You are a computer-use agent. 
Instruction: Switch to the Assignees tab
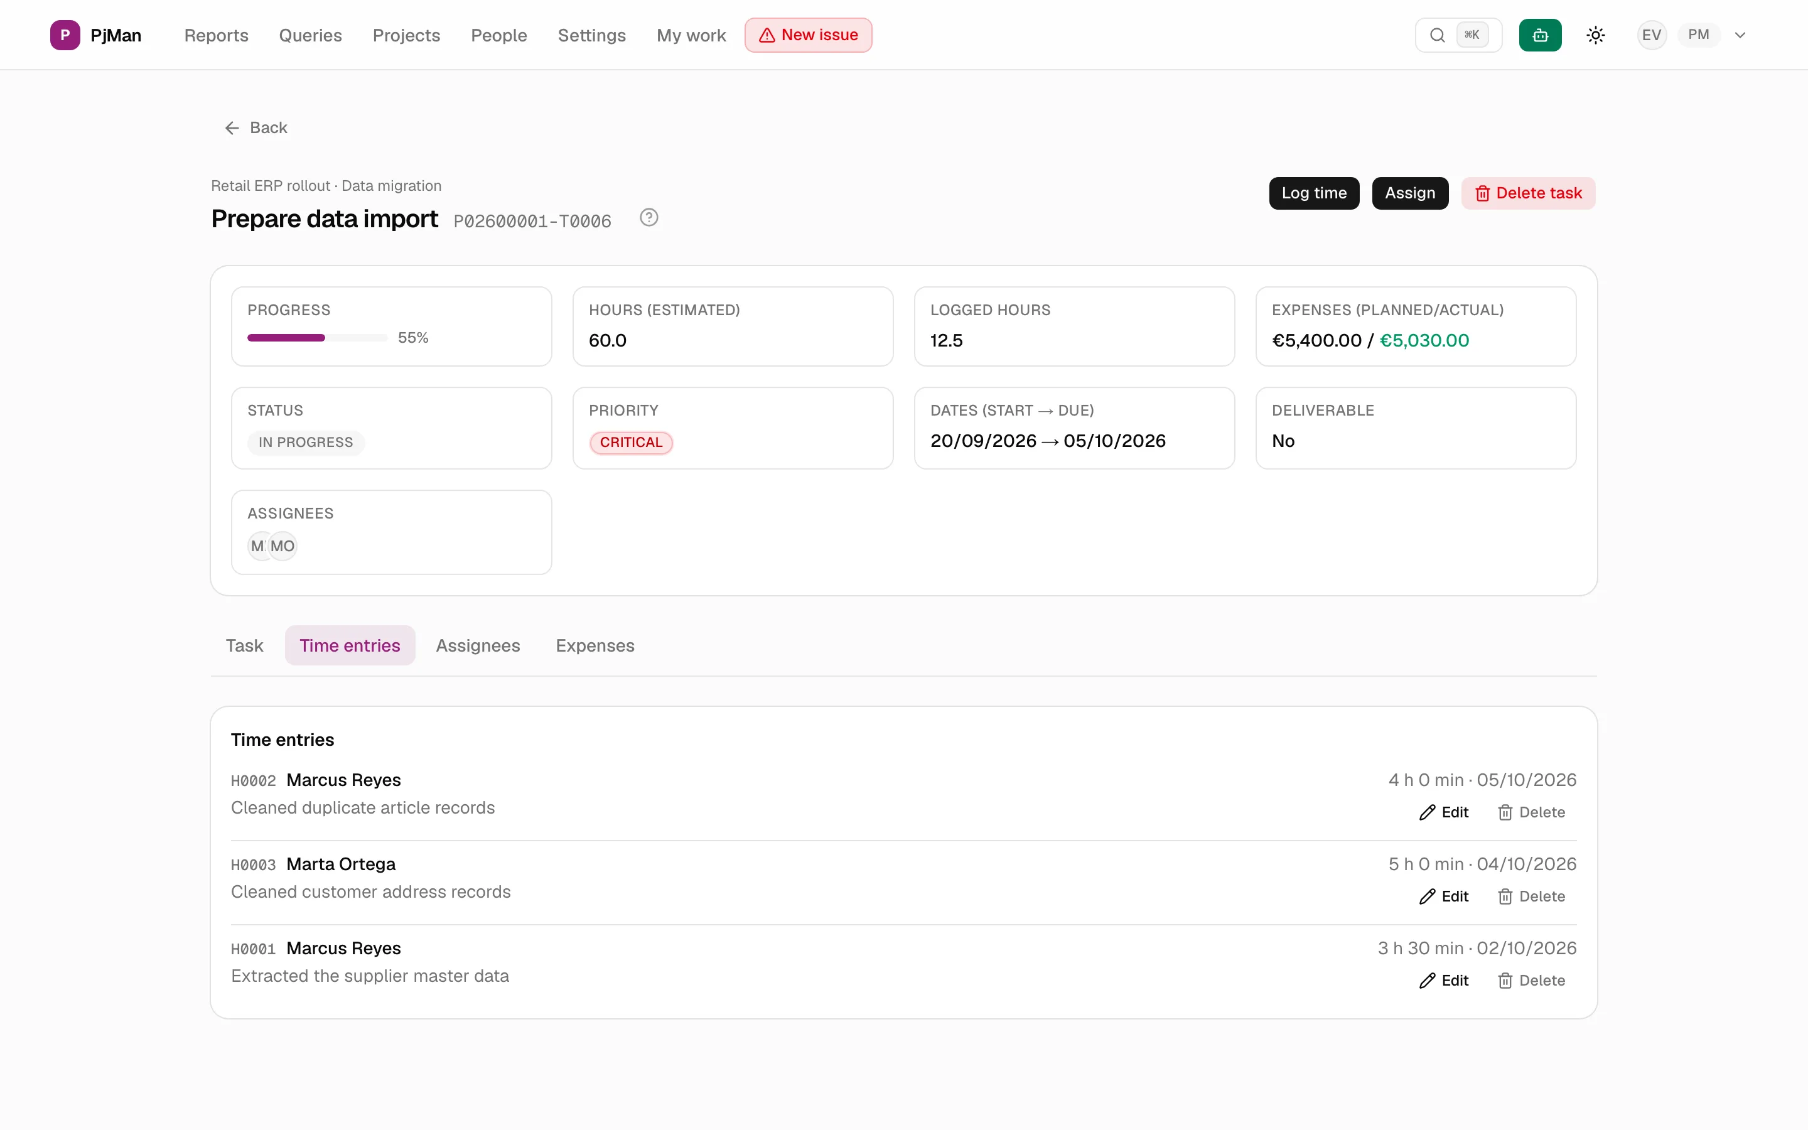tap(477, 646)
